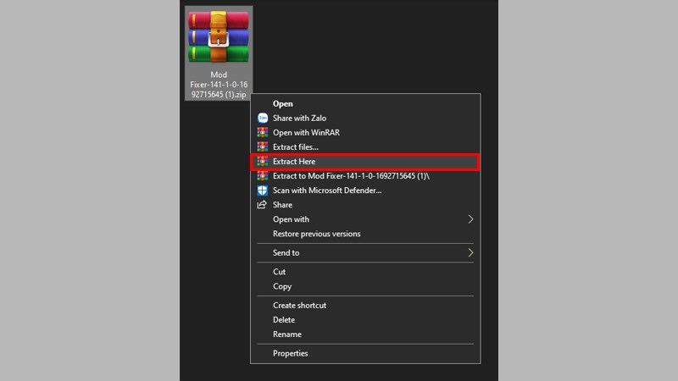Choose Open with WinRAR

[x=365, y=133]
